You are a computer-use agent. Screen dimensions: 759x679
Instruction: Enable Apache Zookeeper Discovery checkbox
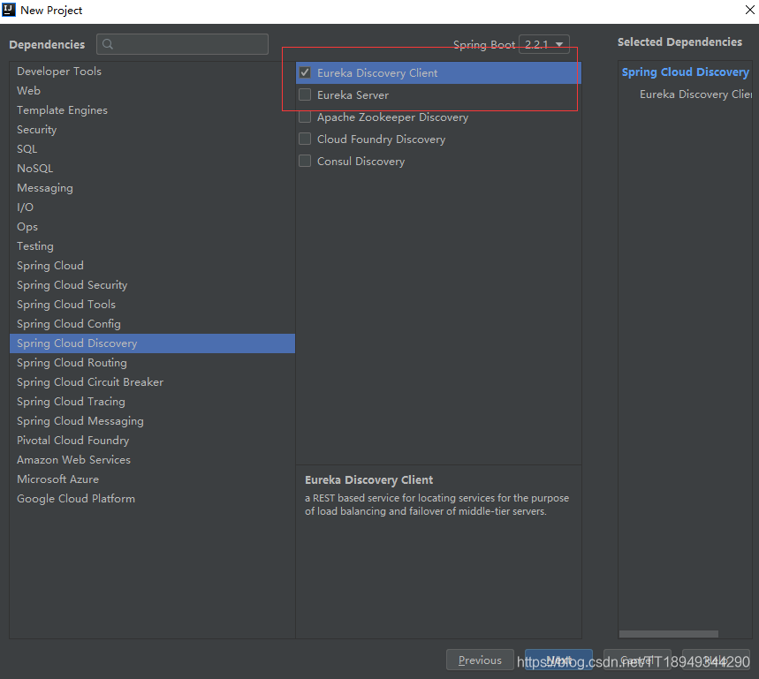pos(305,117)
